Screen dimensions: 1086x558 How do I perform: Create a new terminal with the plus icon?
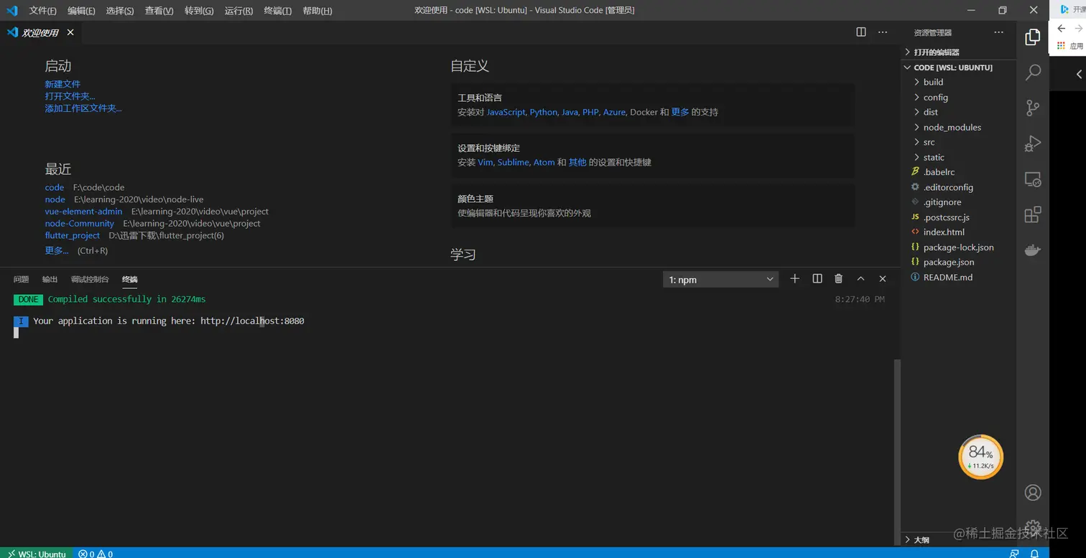click(x=794, y=279)
